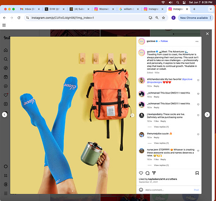The image size is (216, 201).
Task: Go to next post arrow
Action: click(x=207, y=114)
